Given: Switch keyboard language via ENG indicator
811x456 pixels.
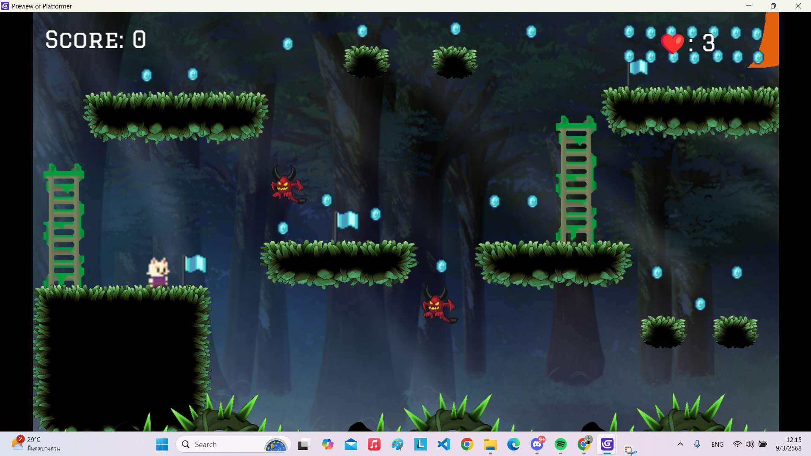Looking at the screenshot, I should (718, 445).
